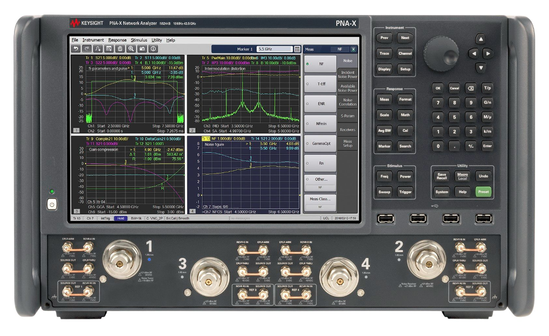Click the redo arrow icon in screen toolbar

coord(87,49)
